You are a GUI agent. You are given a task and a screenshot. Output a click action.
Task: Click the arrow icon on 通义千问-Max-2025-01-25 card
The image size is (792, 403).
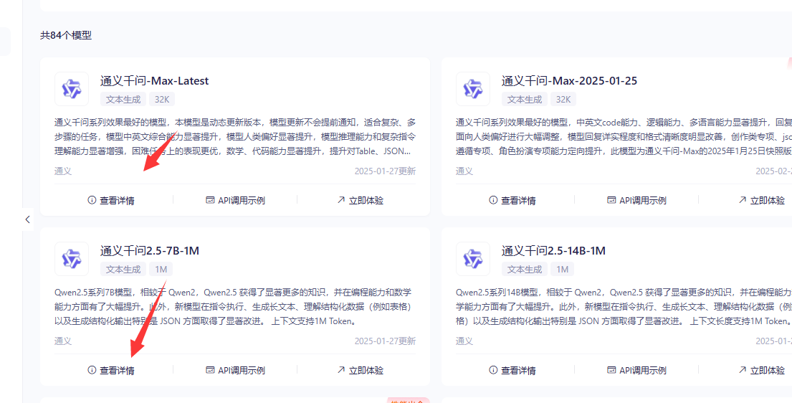pos(742,200)
